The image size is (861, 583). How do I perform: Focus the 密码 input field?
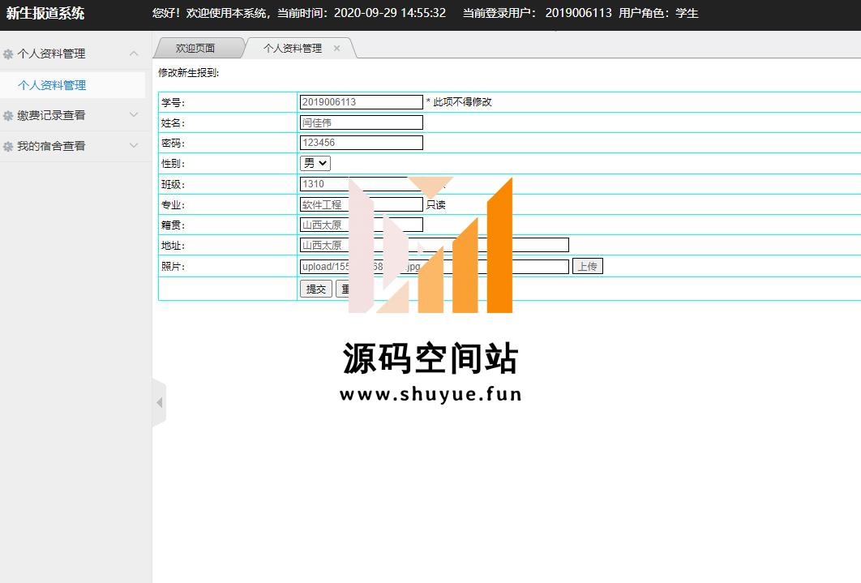pos(361,143)
